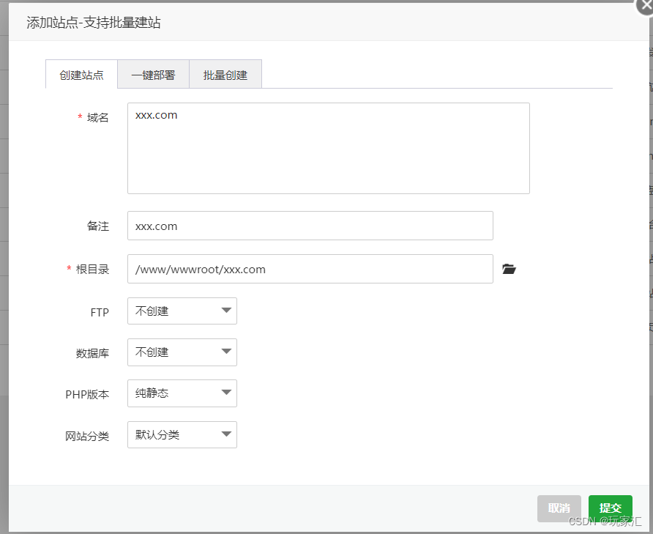653x534 pixels.
Task: Click the gray 取消 button
Action: pos(559,508)
